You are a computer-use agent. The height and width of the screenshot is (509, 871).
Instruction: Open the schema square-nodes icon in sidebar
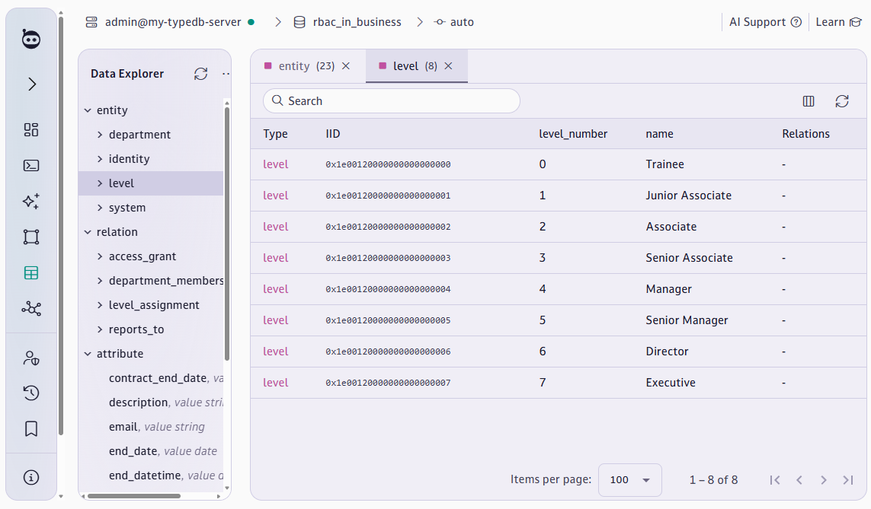(x=31, y=237)
